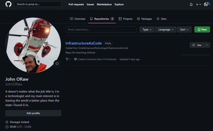Image resolution: width=213 pixels, height=131 pixels.
Task: Expand the Star lists dropdown arrow
Action: pos(207,45)
